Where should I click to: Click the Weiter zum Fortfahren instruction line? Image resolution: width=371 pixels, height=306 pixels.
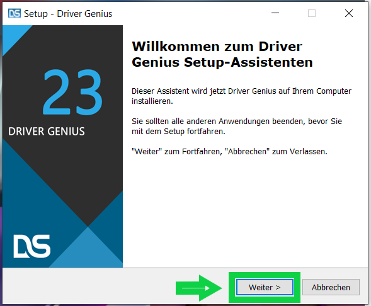click(229, 151)
